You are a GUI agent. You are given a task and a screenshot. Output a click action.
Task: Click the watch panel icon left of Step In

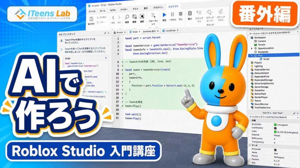tap(190, 13)
